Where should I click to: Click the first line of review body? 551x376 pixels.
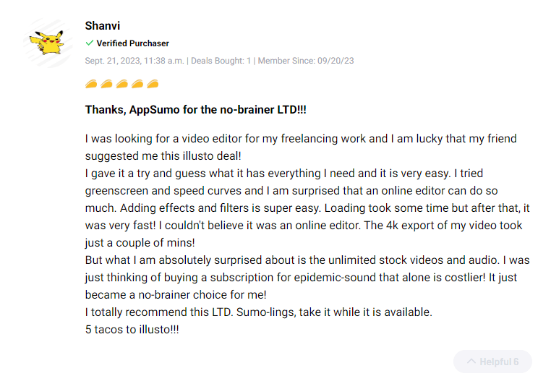click(x=300, y=138)
